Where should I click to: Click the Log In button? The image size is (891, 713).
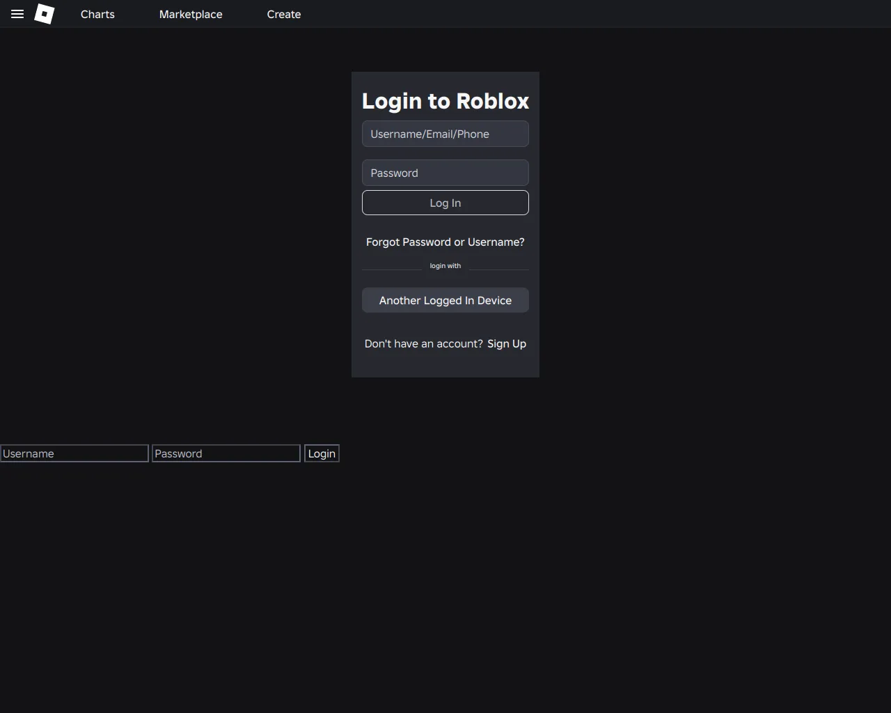point(445,203)
